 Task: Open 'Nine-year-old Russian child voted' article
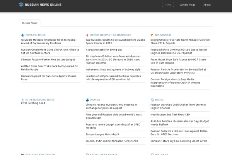pyautogui.click(x=114, y=116)
